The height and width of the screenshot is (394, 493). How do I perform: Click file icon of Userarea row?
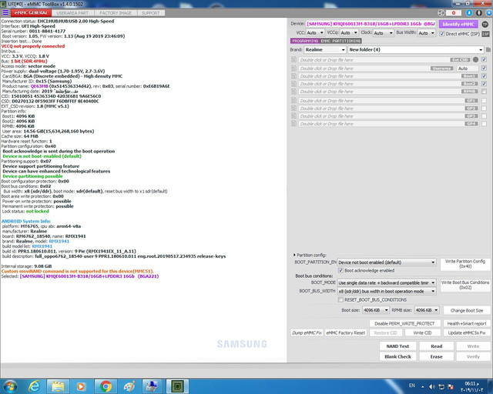point(293,68)
